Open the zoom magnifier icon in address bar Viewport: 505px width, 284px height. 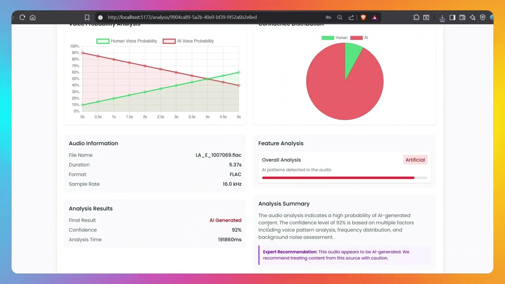(340, 17)
